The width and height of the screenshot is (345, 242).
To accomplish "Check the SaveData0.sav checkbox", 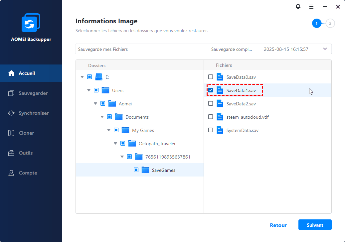I will [211, 77].
